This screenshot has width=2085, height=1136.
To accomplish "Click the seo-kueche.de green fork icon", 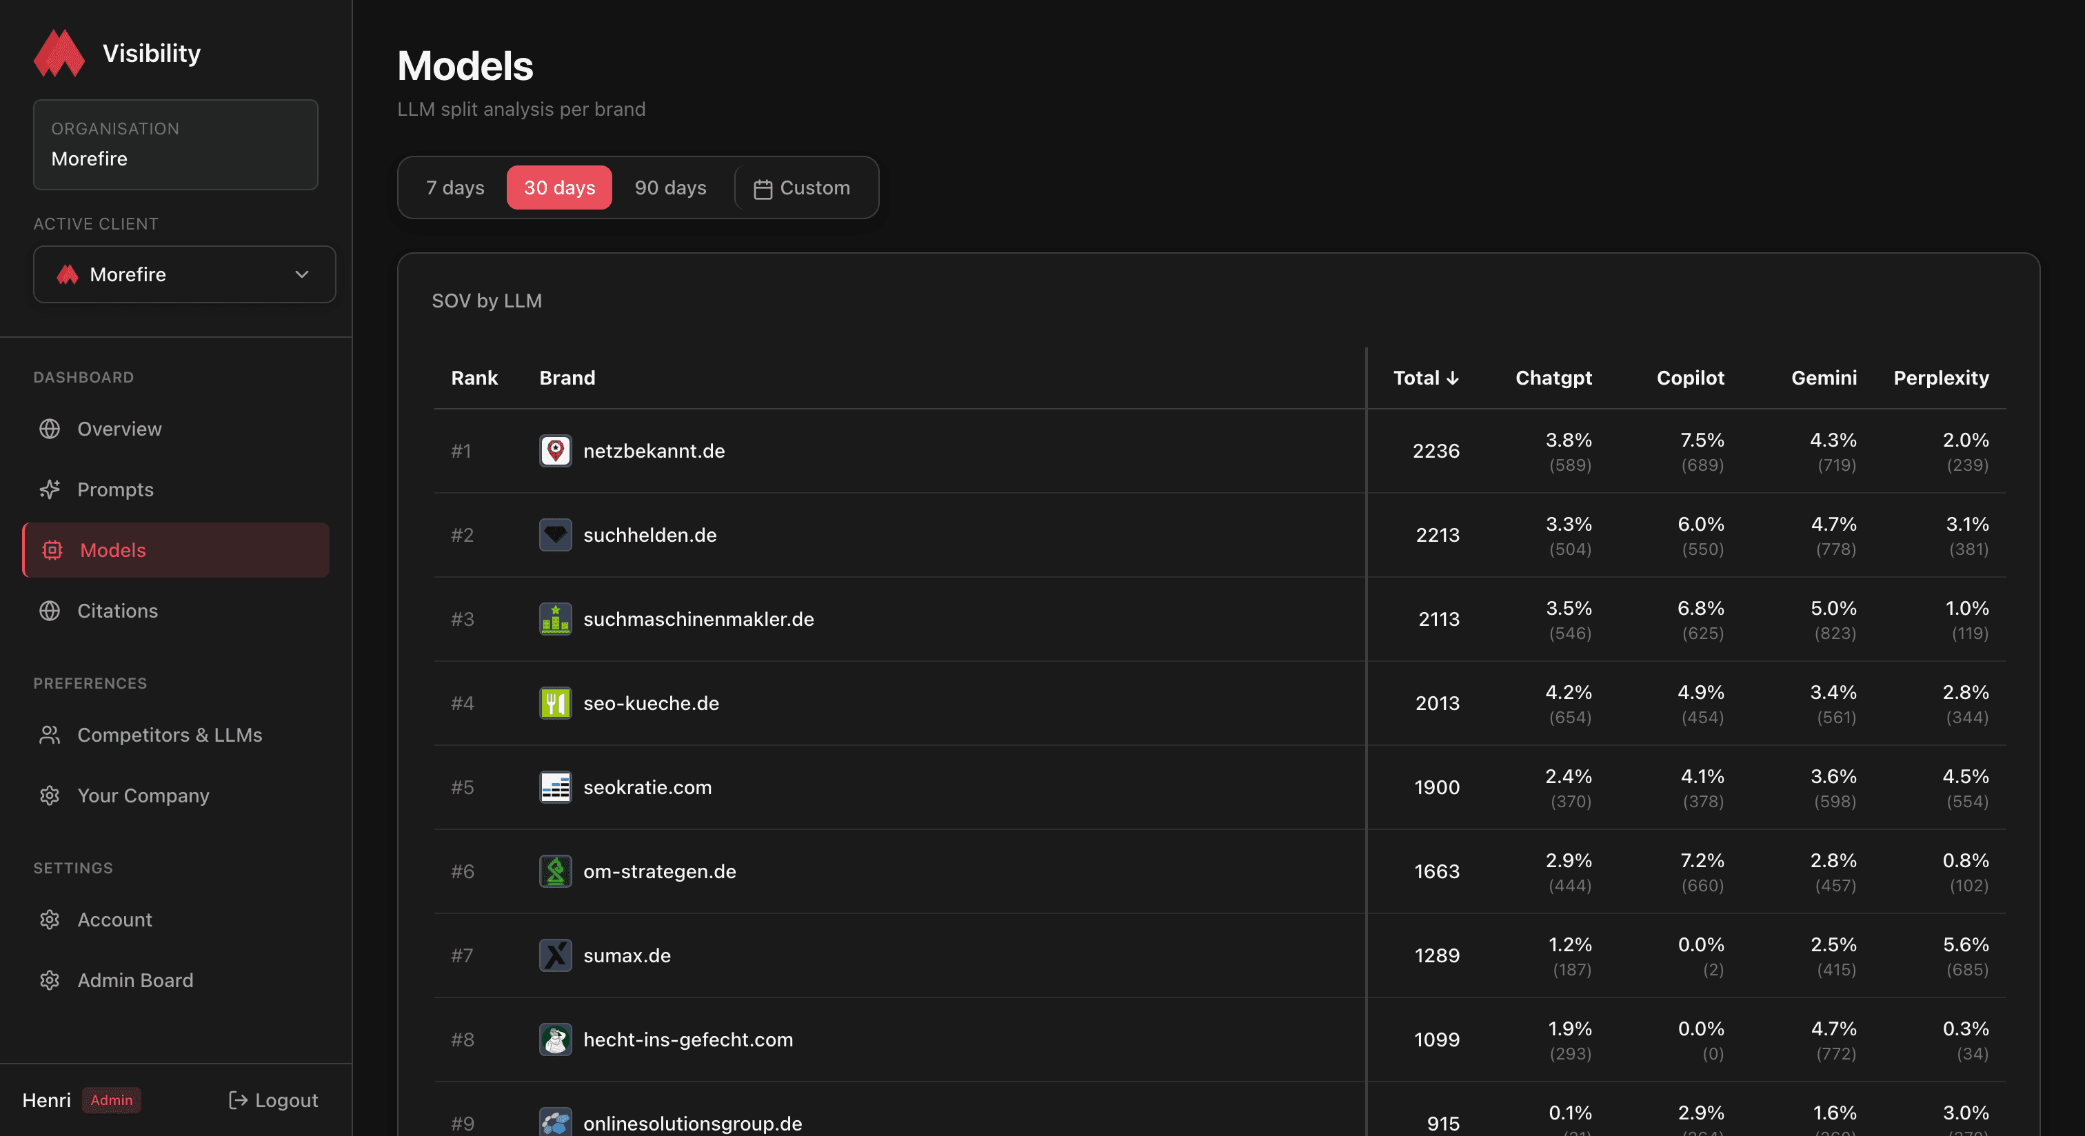I will pos(555,703).
